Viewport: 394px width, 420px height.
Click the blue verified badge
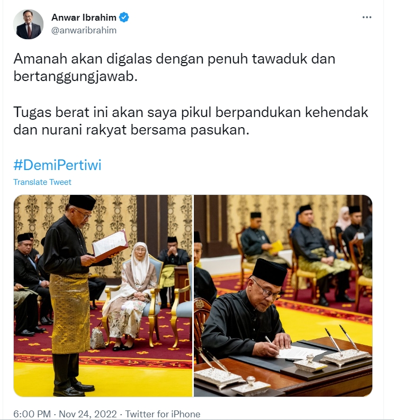(x=124, y=17)
